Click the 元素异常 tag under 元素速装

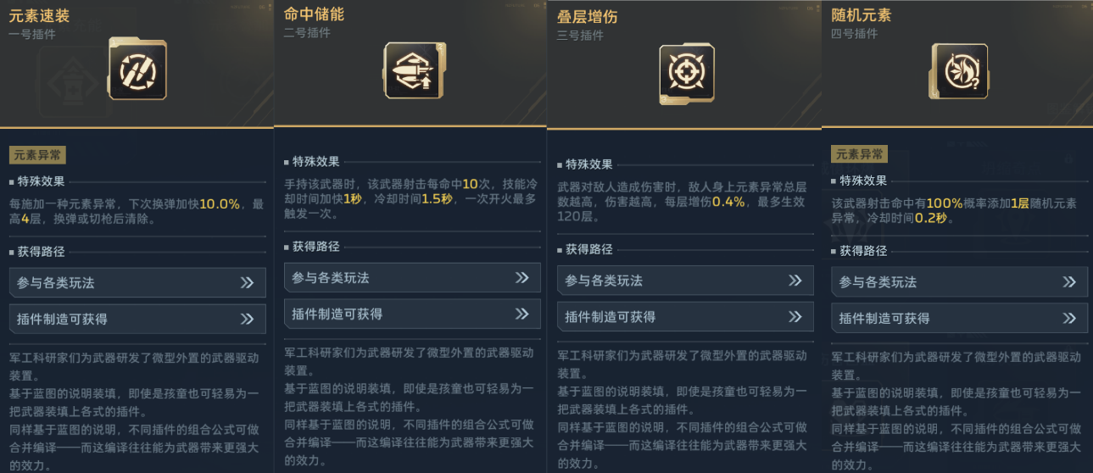pyautogui.click(x=38, y=155)
